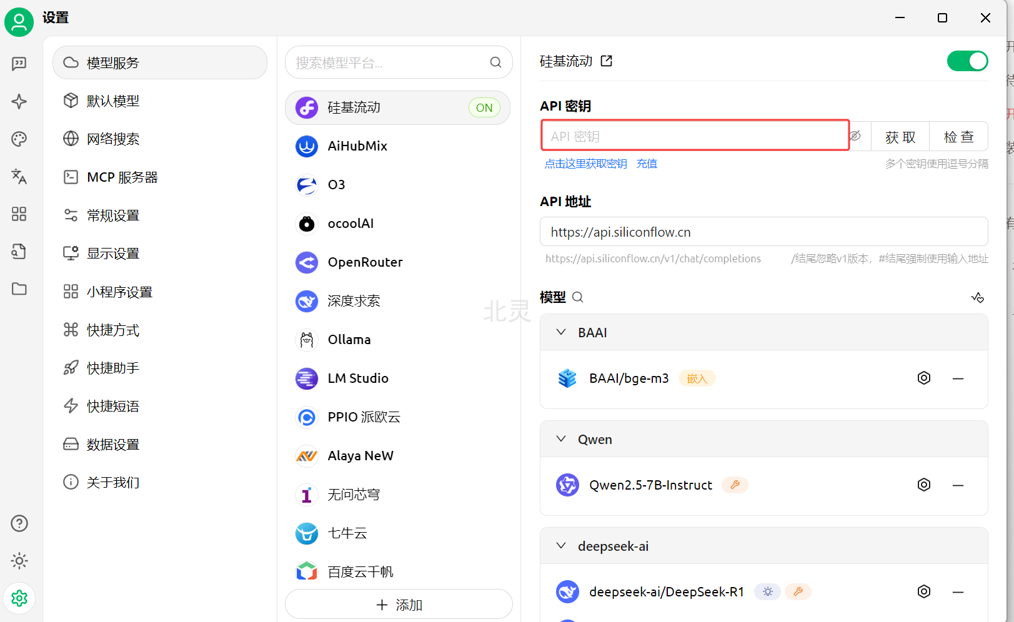Open 快捷方式 settings section
1014x622 pixels.
coord(160,330)
